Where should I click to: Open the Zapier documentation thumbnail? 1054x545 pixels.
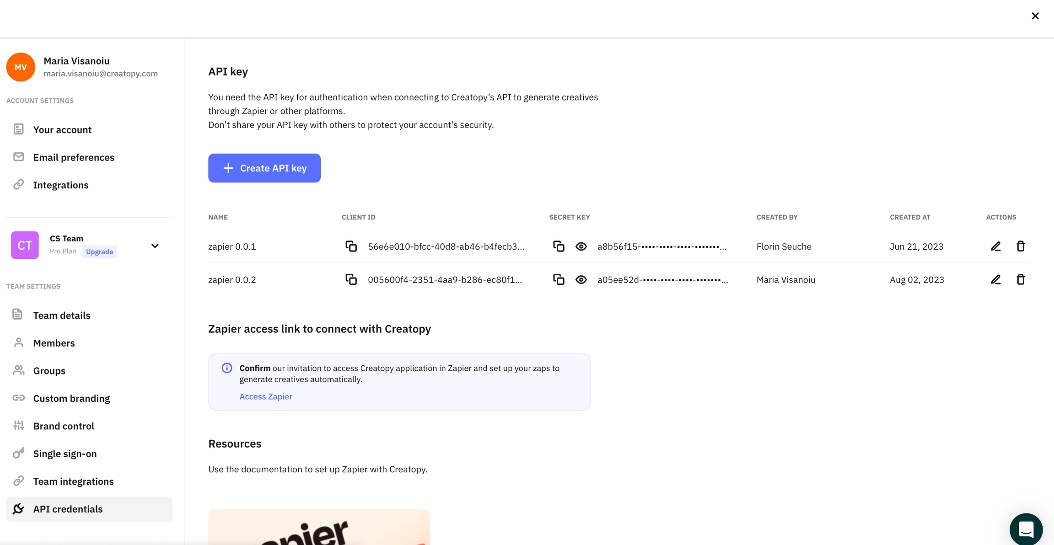319,528
